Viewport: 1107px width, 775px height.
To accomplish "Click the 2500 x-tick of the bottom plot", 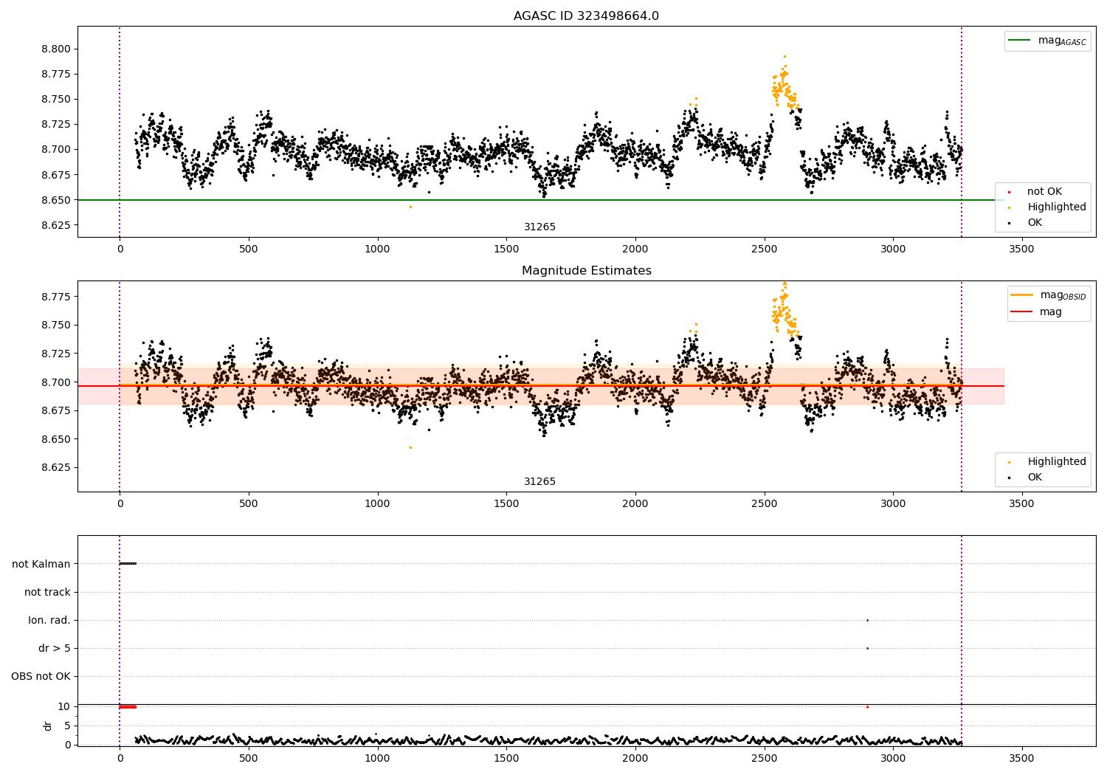I will point(764,758).
